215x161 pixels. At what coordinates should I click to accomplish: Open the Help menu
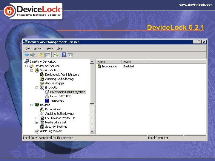pos(60,48)
